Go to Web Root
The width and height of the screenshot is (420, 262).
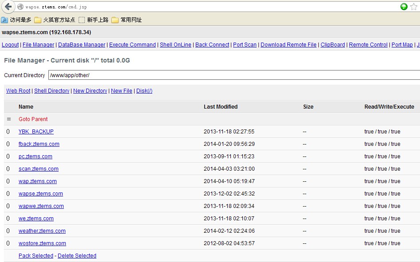tap(18, 90)
